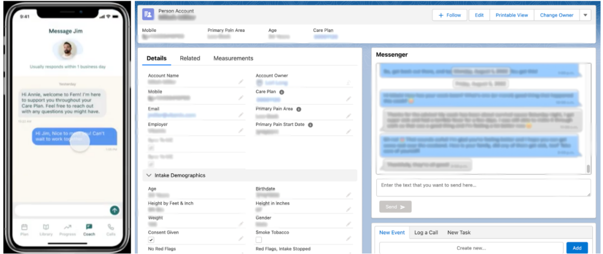
Task: Tap the phone message input field
Action: (x=62, y=210)
